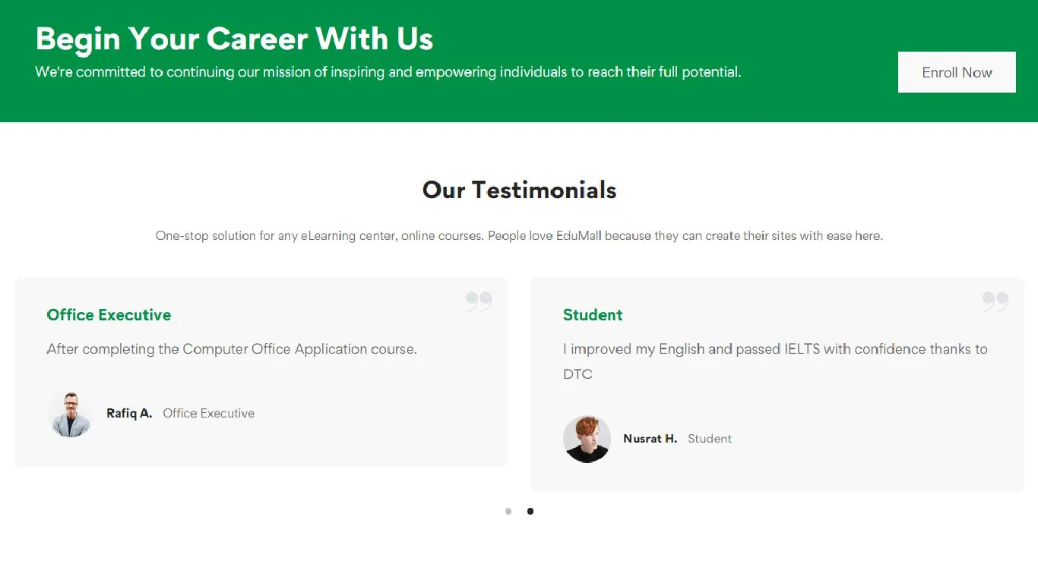1038x583 pixels.
Task: Click the One-stop solution description paragraph
Action: pos(519,236)
